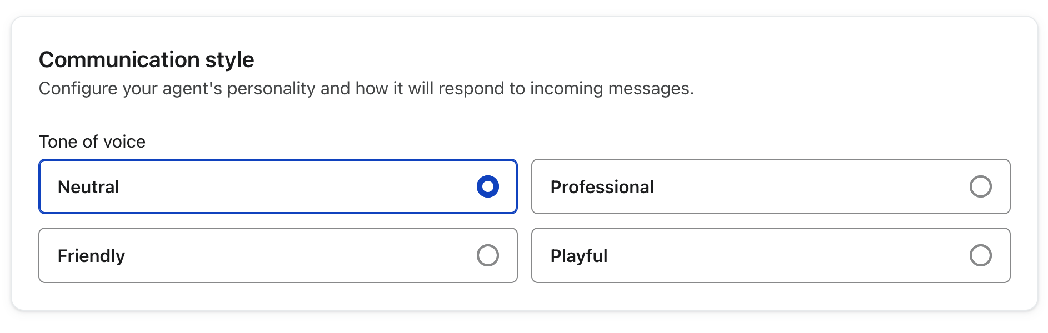The width and height of the screenshot is (1048, 333).
Task: Choose the Neutral tone option card
Action: 278,186
